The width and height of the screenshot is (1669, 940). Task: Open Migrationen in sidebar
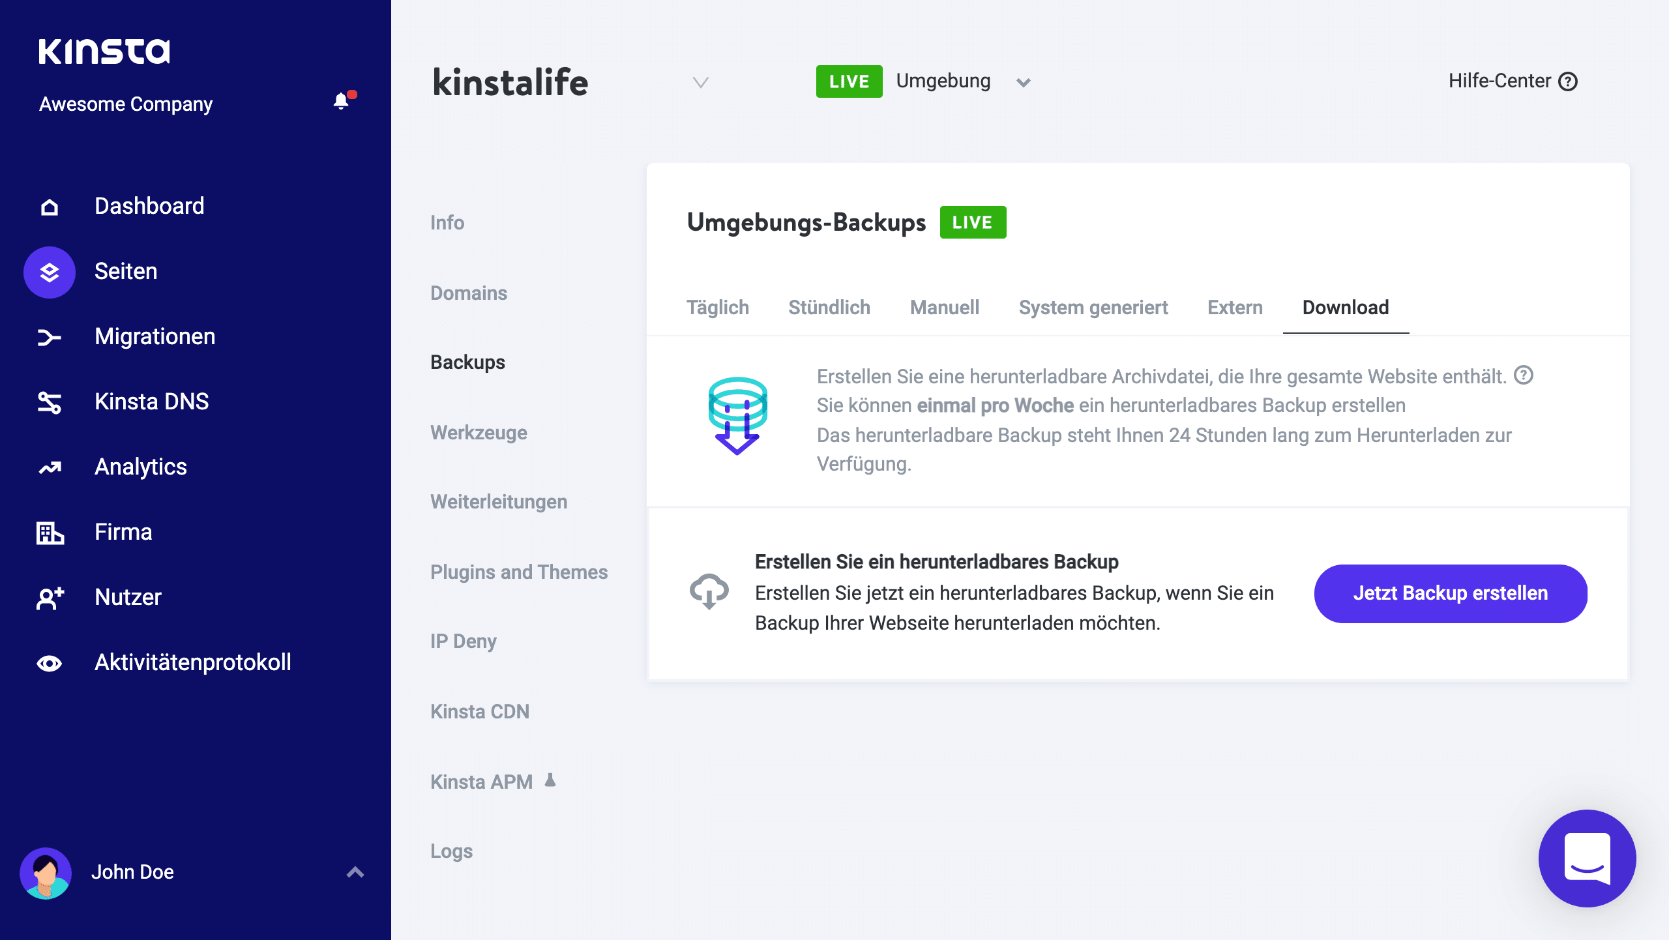(155, 336)
